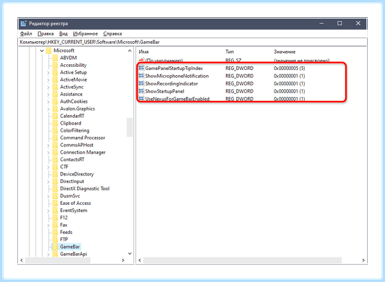Click the 0x00000005 (5) data cell
This screenshot has width=385, height=282.
tap(289, 68)
